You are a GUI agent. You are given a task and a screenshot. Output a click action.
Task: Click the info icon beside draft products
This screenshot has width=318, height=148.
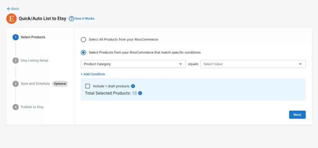coord(133,86)
